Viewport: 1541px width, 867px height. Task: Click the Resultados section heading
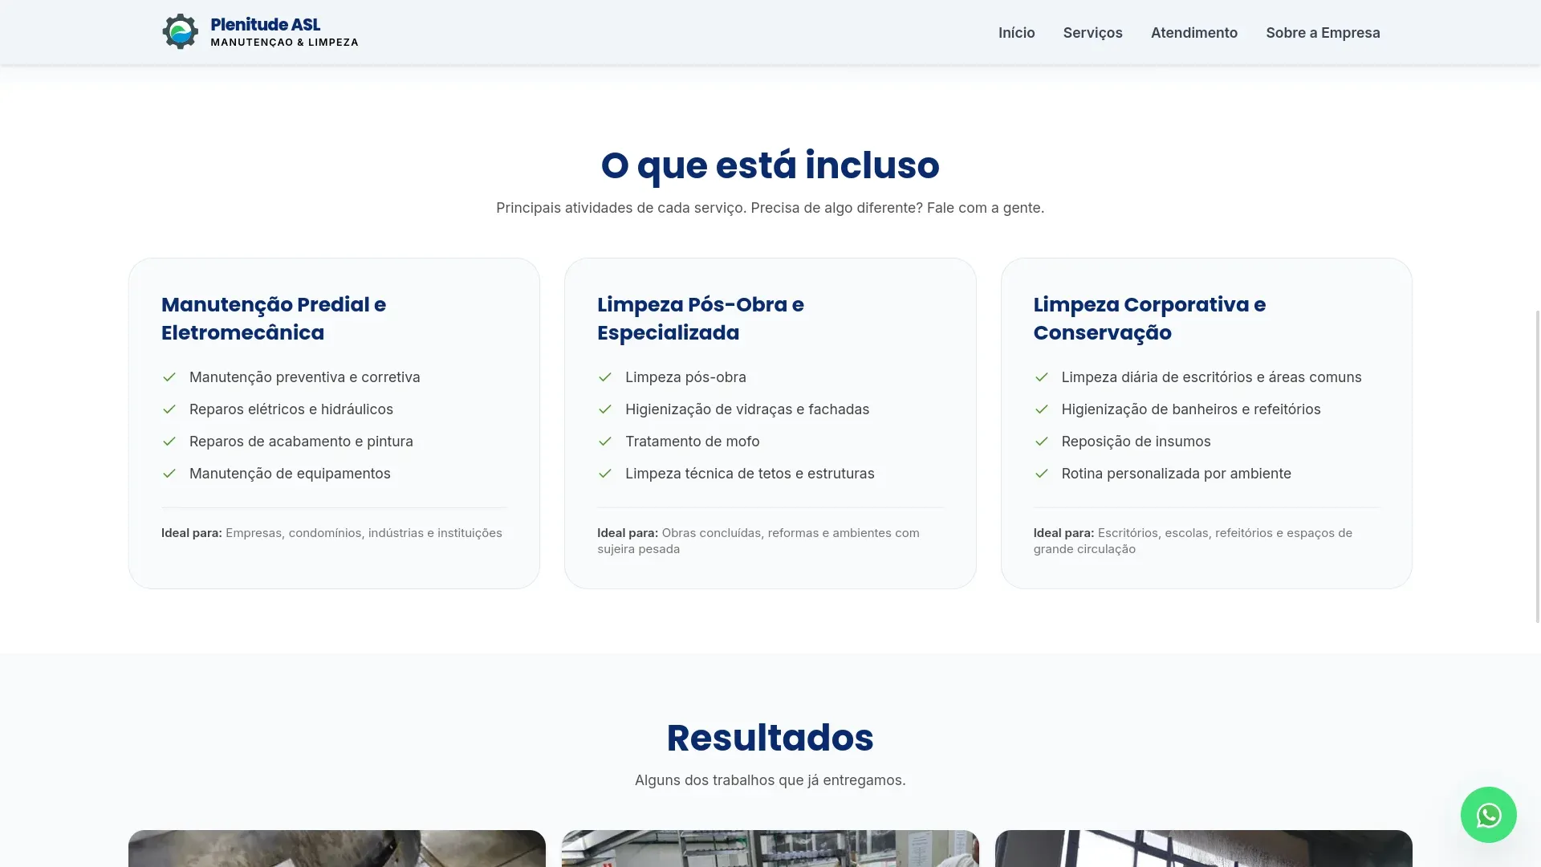[x=770, y=738]
